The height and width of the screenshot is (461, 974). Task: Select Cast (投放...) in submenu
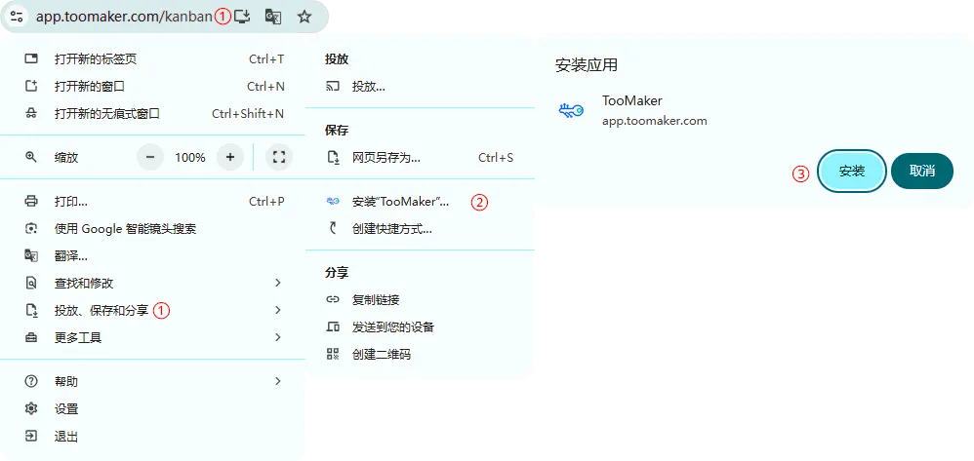pos(420,86)
